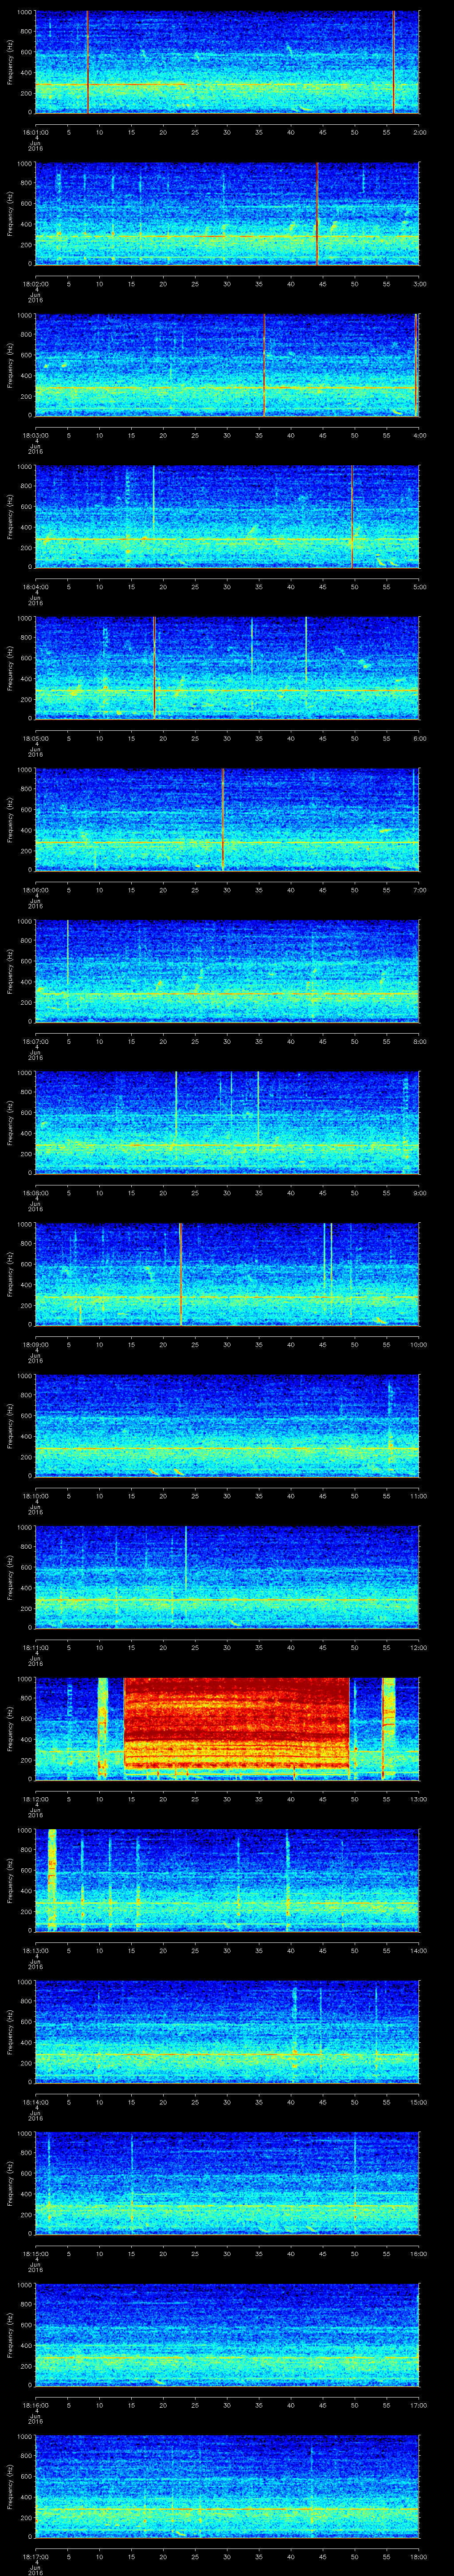This screenshot has width=454, height=2576.
Task: Click the red spike near 8 s in the 18:01:00 spectrogram
Action: tap(88, 62)
